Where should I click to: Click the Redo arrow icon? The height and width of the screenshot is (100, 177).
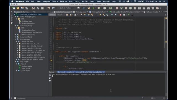point(53,8)
